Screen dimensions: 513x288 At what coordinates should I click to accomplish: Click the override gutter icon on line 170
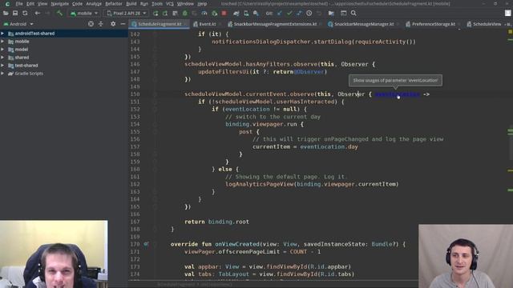tap(146, 244)
